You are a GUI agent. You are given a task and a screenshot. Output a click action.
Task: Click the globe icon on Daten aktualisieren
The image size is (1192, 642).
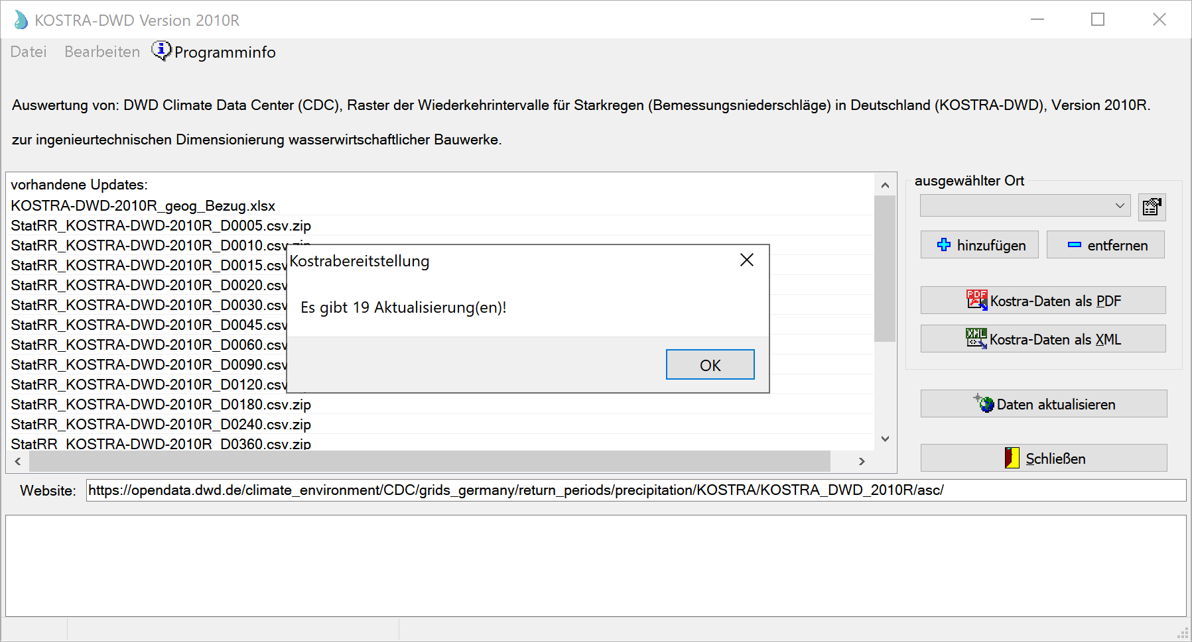coord(985,403)
